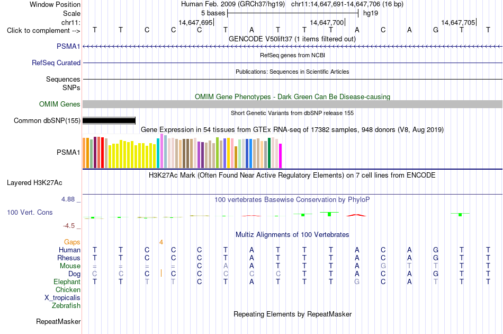The width and height of the screenshot is (503, 334).
Task: Click the orange '4' gap marker
Action: pyautogui.click(x=161, y=242)
